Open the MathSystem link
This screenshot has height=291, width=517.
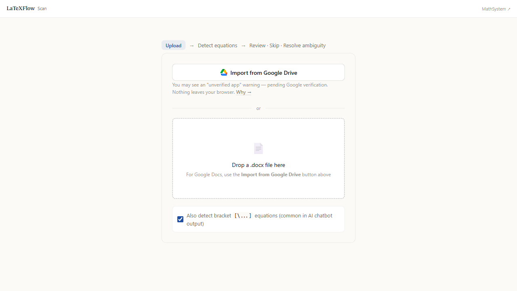pos(496,9)
